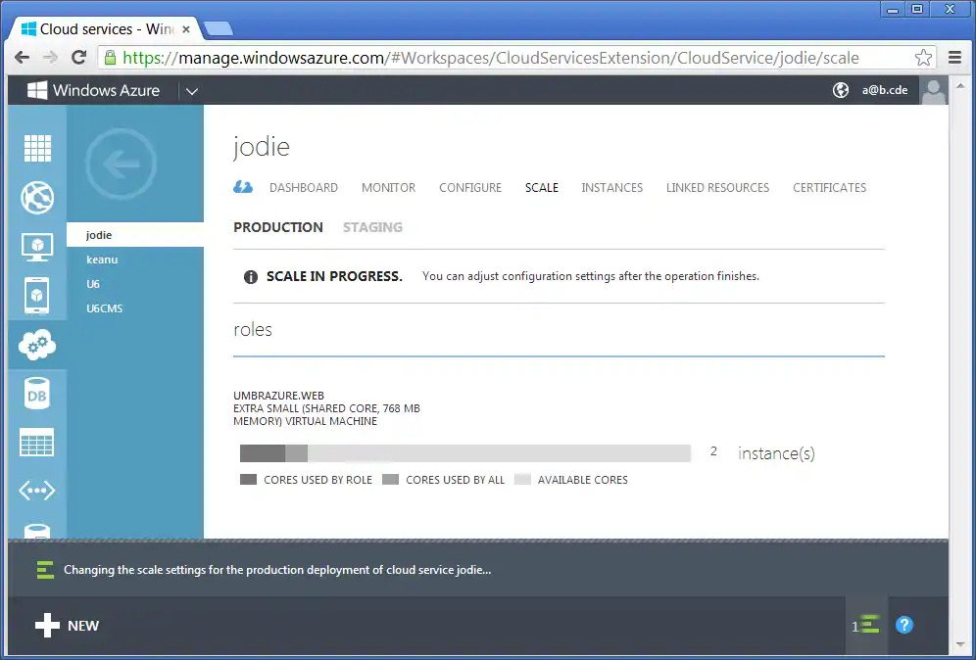Select the SCALE tab
Viewport: 976px width, 660px height.
542,188
